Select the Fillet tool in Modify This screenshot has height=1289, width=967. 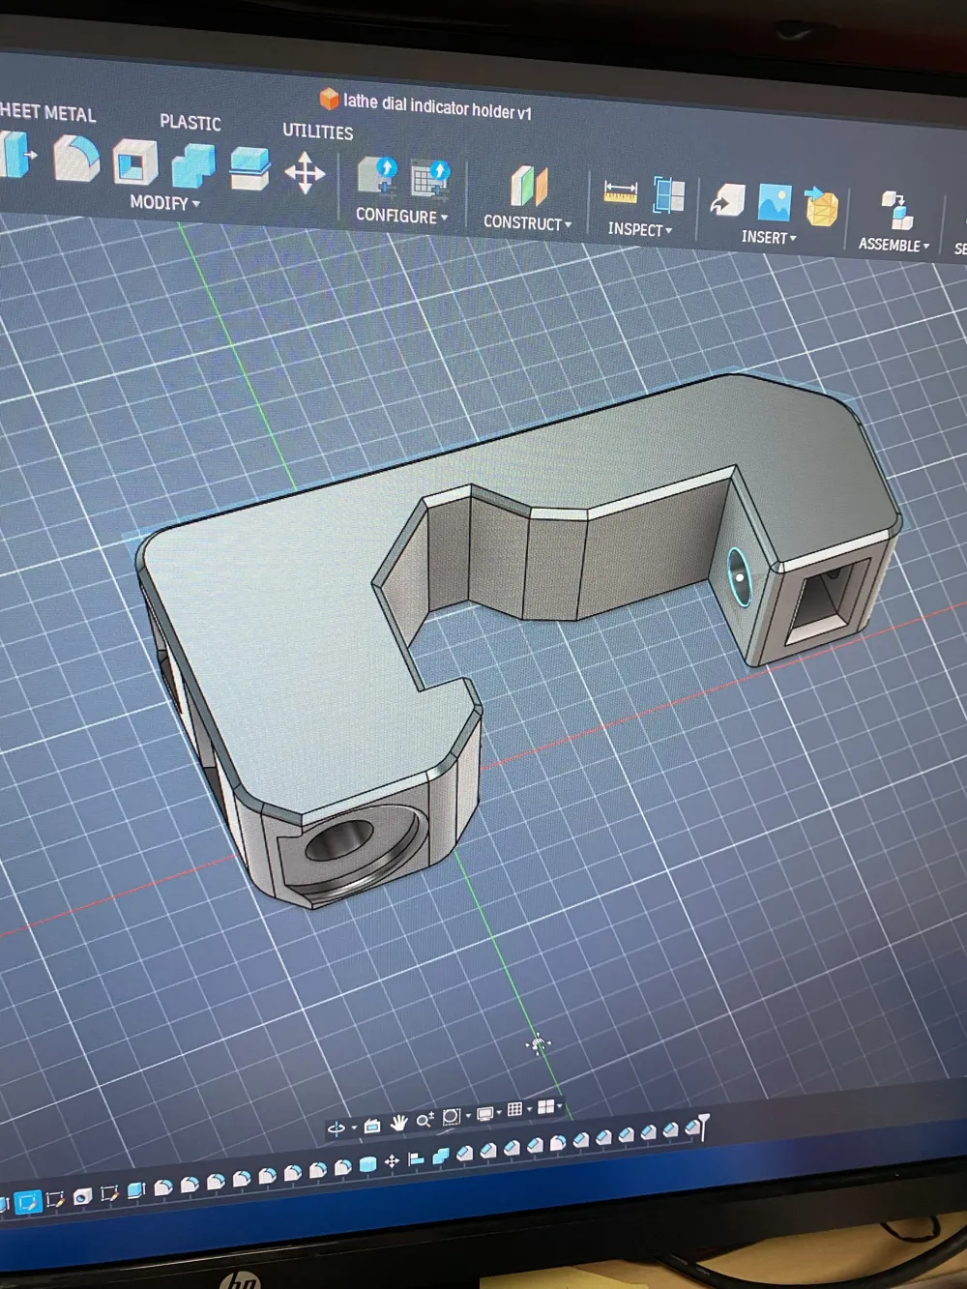click(75, 160)
